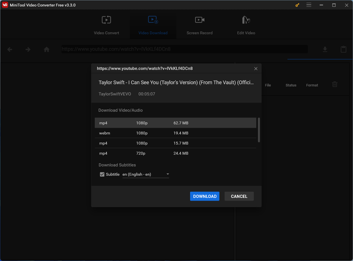The height and width of the screenshot is (261, 353).
Task: Cancel the download dialog
Action: click(x=239, y=196)
